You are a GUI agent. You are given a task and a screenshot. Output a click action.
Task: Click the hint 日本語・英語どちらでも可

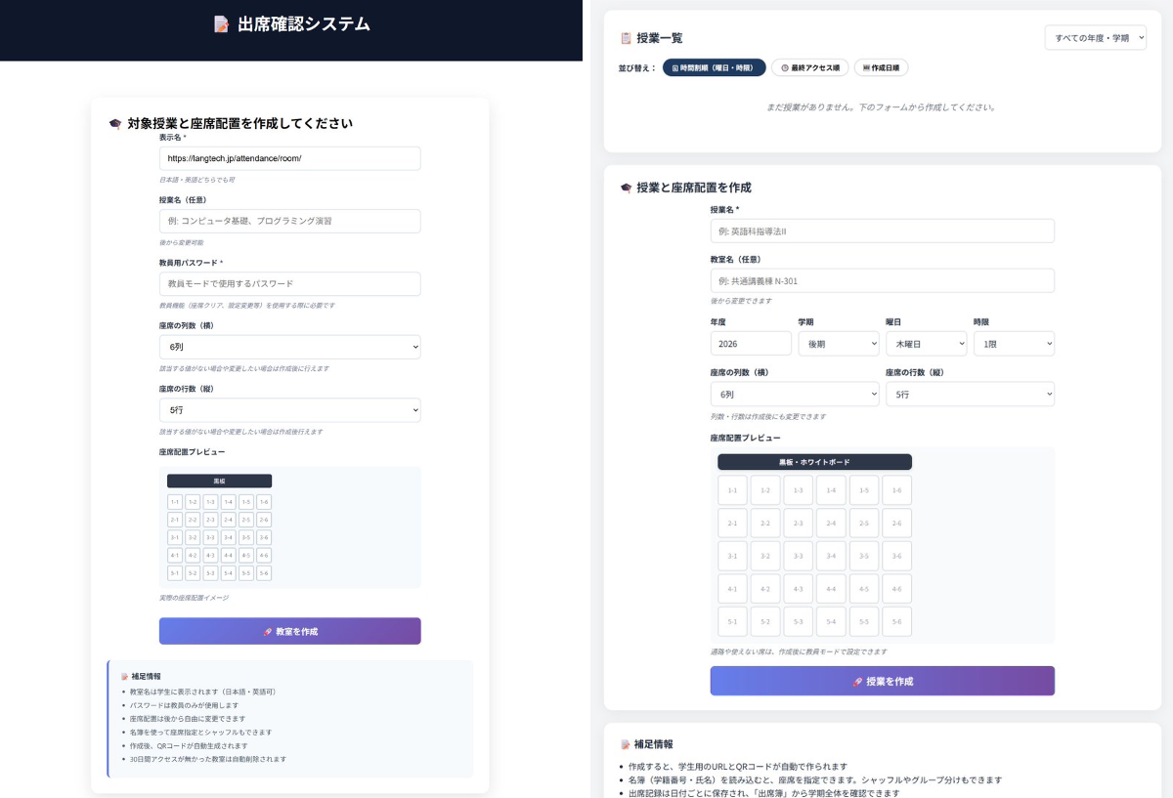196,180
